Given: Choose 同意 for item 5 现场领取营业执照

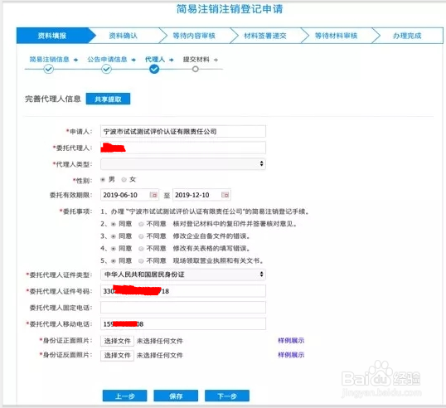Looking at the screenshot, I should 114,261.
